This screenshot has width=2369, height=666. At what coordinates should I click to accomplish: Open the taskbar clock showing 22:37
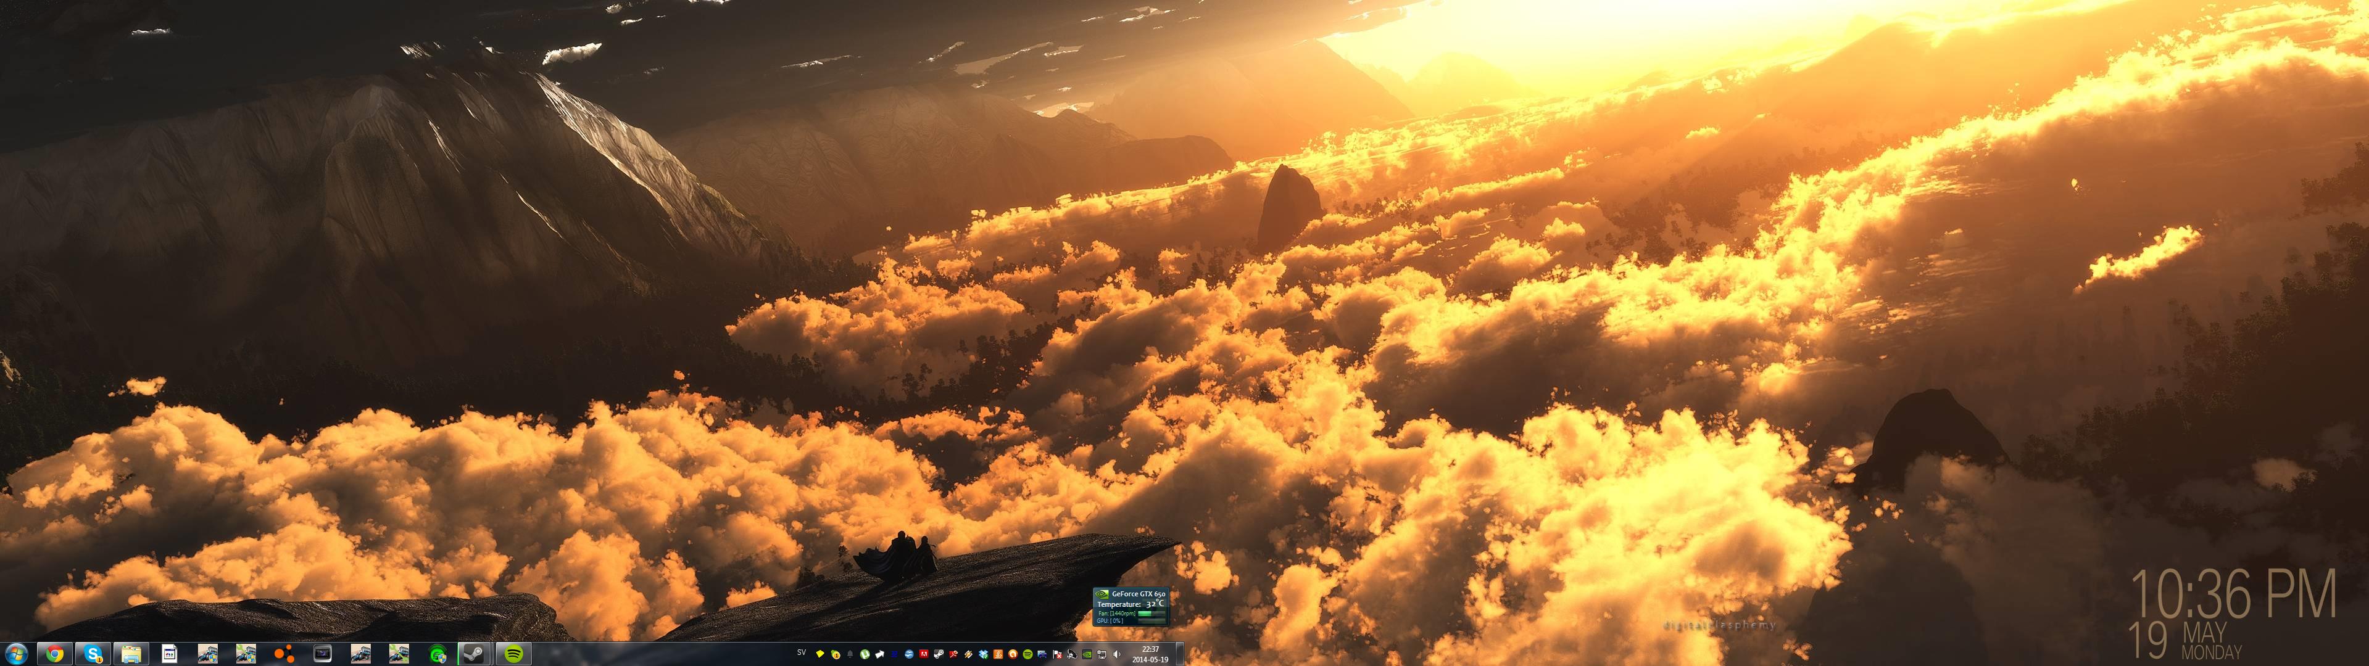[x=1150, y=654]
